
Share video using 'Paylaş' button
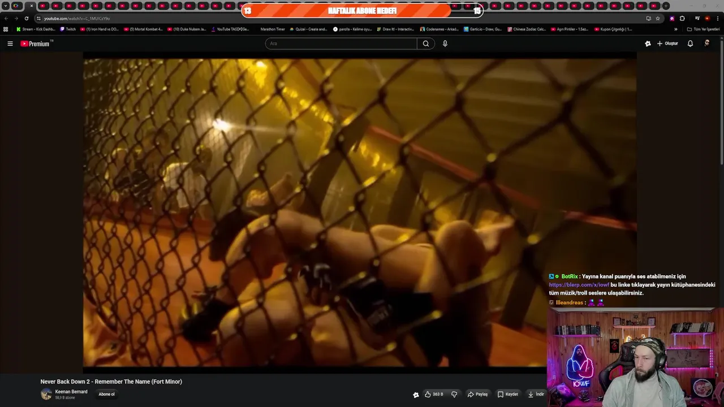click(477, 395)
